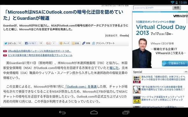The width and height of the screenshot is (188, 117).
Task: Click the Facebook いいね！ button
Action: 31,43
